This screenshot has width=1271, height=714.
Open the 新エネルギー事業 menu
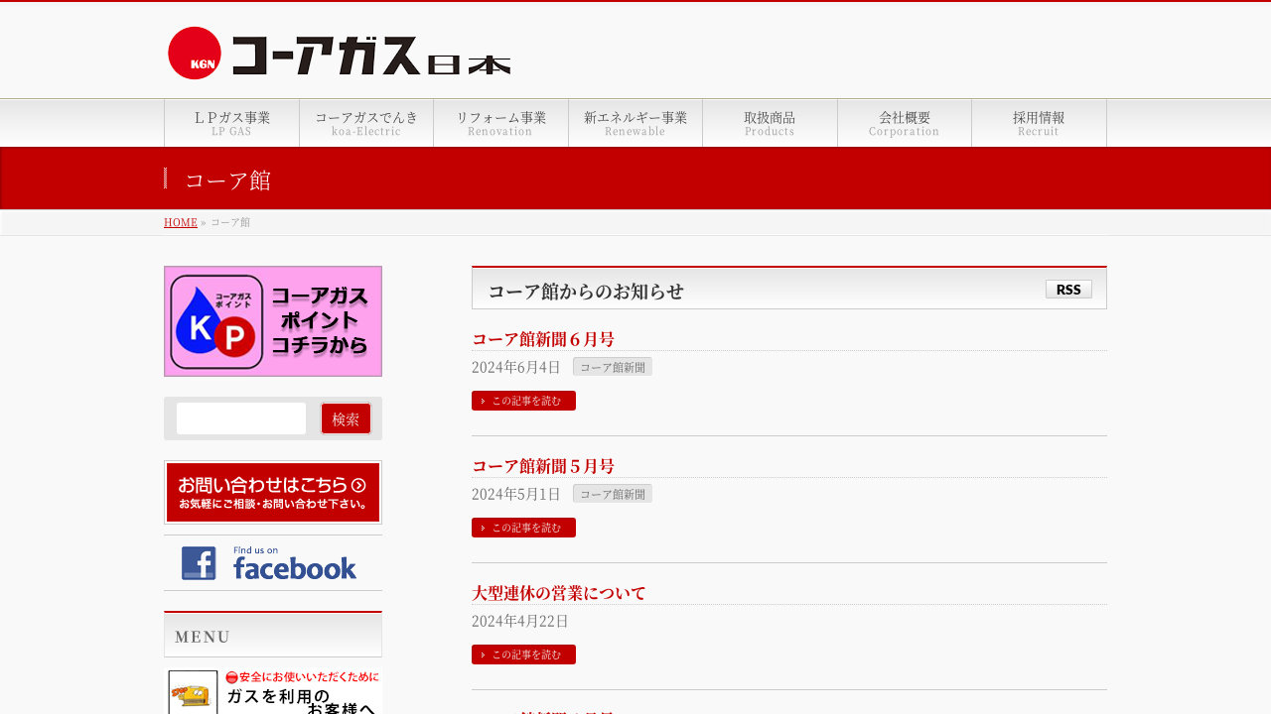pos(635,123)
